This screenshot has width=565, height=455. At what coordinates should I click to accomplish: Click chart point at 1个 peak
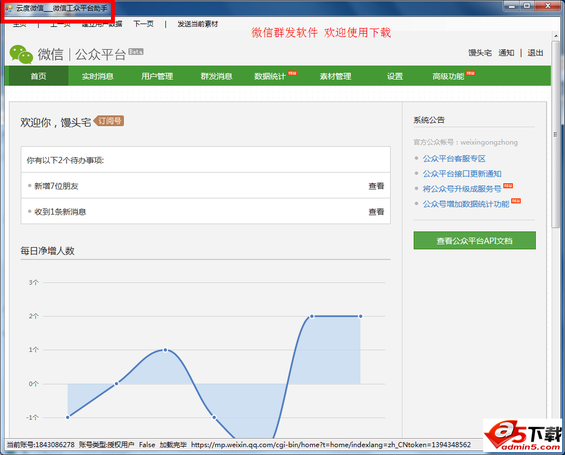165,350
